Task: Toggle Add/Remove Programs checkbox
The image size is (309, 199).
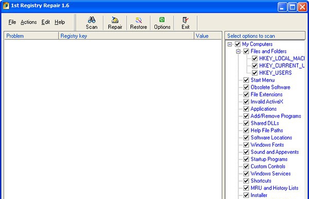Action: click(x=246, y=116)
